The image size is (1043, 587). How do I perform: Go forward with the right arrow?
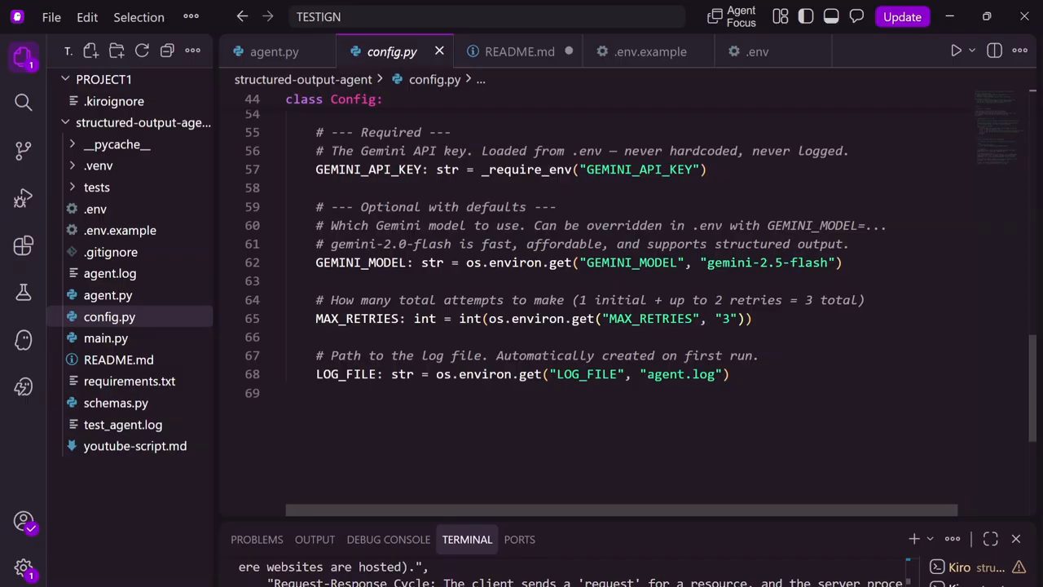tap(269, 16)
